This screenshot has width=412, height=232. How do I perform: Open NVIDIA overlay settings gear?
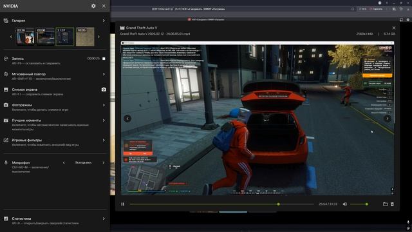(93, 6)
